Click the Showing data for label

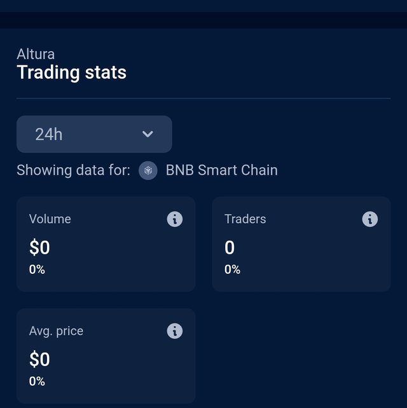[x=73, y=170]
